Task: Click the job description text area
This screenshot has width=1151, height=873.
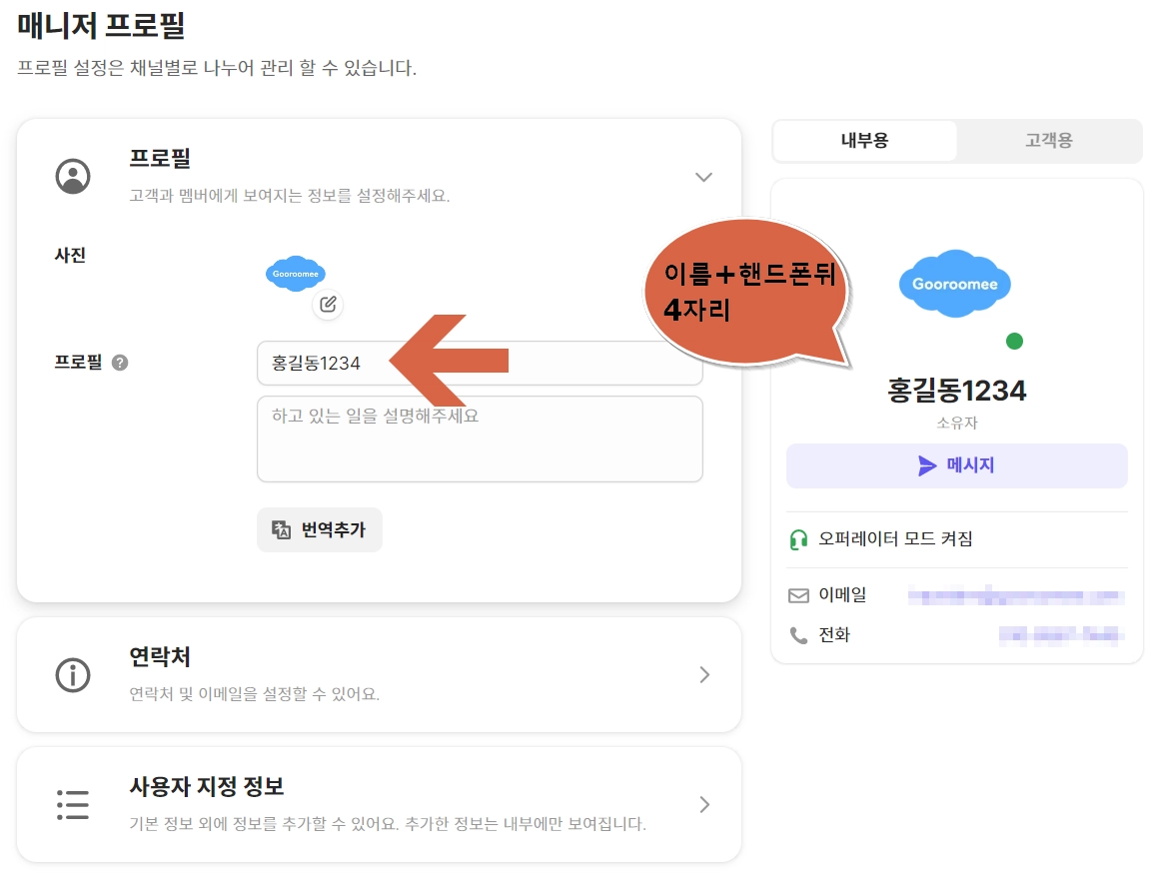Action: (x=480, y=438)
